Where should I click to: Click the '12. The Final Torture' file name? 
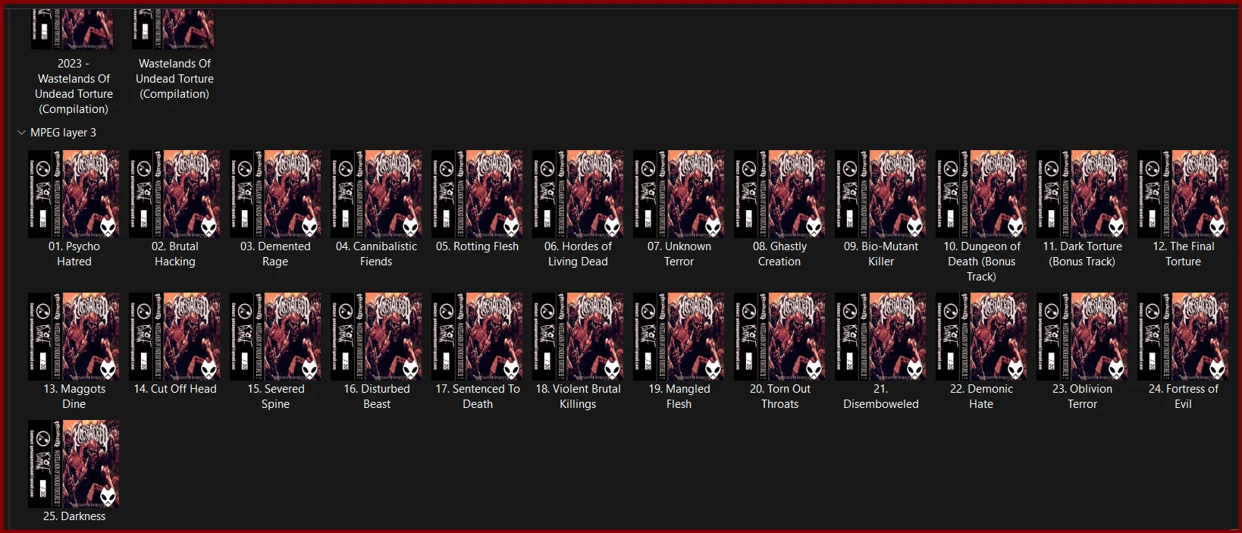(x=1183, y=254)
